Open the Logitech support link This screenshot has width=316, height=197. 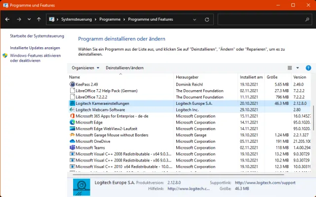[x=265, y=183]
